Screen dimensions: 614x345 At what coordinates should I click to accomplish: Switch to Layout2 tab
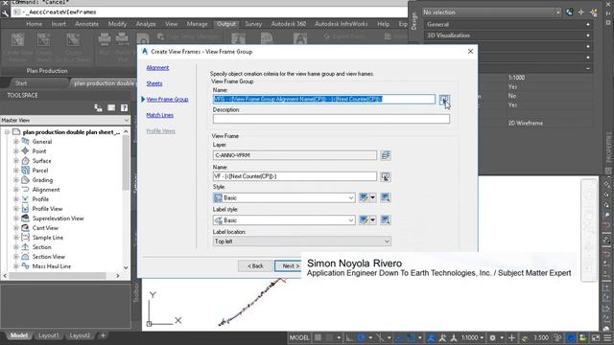[x=80, y=335]
